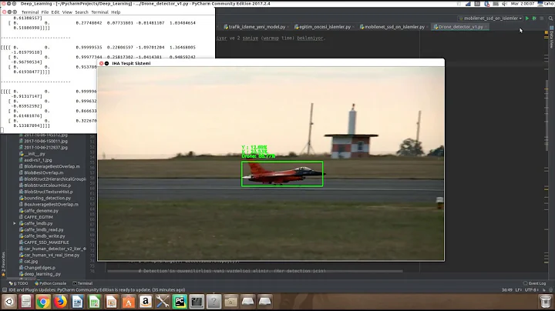Switch to terminal icon in dock
This screenshot has height=311, width=555.
[197, 302]
